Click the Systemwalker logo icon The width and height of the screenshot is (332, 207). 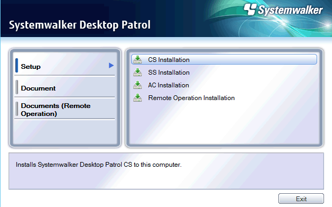pyautogui.click(x=250, y=10)
